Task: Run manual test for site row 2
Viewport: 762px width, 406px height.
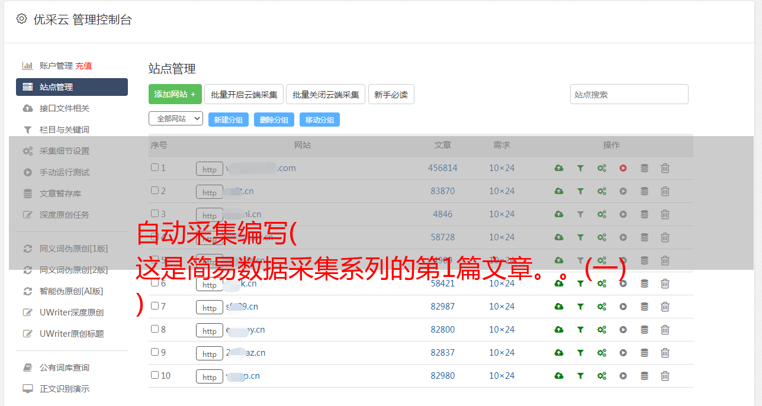Action: click(623, 191)
